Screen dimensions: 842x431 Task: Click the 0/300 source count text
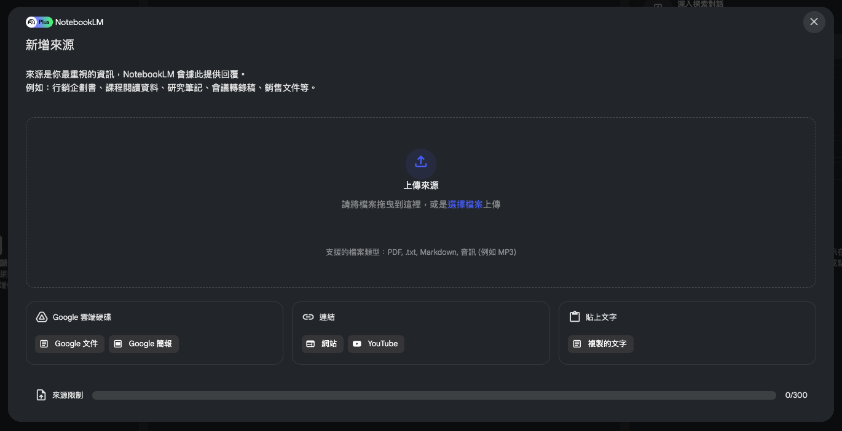[x=796, y=395]
